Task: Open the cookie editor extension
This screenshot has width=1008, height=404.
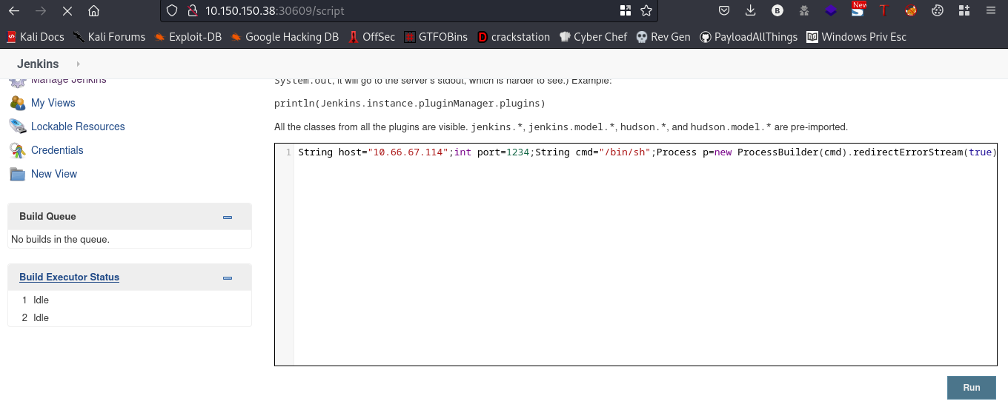Action: (x=937, y=10)
